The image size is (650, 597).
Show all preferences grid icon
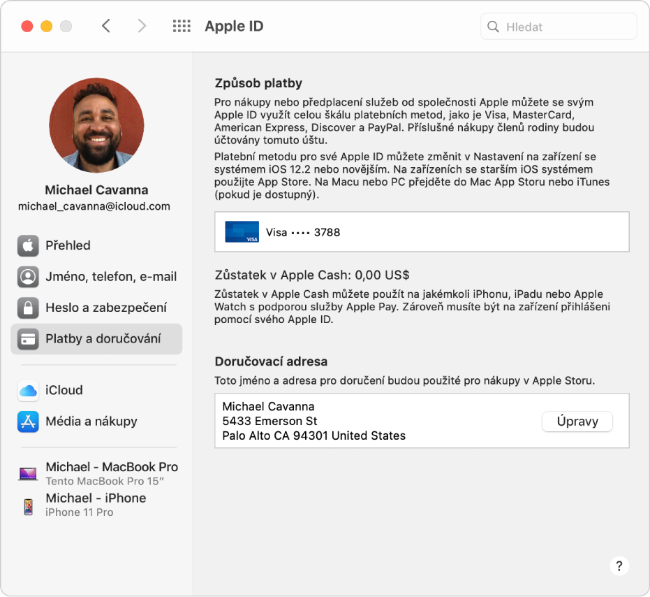[182, 26]
